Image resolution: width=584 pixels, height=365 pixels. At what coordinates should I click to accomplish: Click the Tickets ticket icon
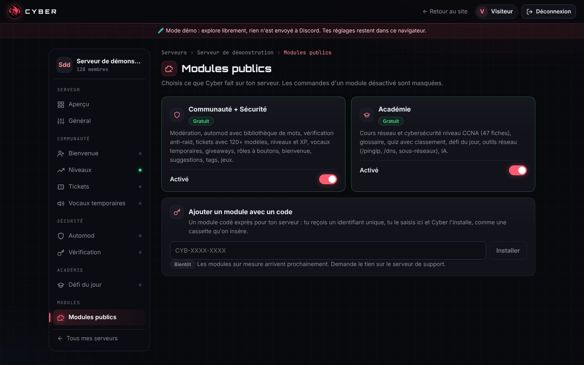click(x=61, y=187)
